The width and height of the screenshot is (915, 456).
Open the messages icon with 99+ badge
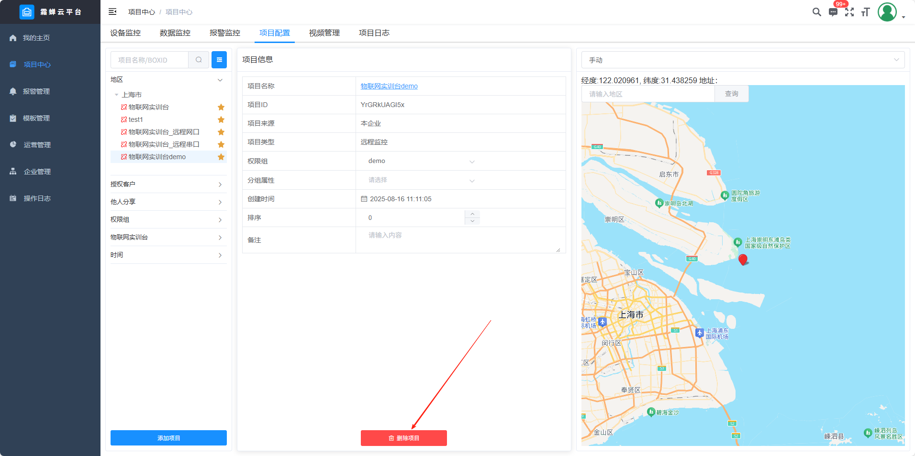pyautogui.click(x=833, y=12)
